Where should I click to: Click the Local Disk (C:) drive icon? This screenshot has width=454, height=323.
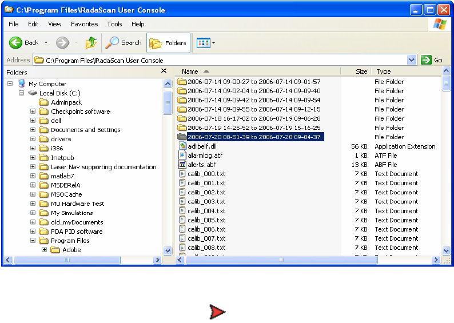[x=33, y=93]
